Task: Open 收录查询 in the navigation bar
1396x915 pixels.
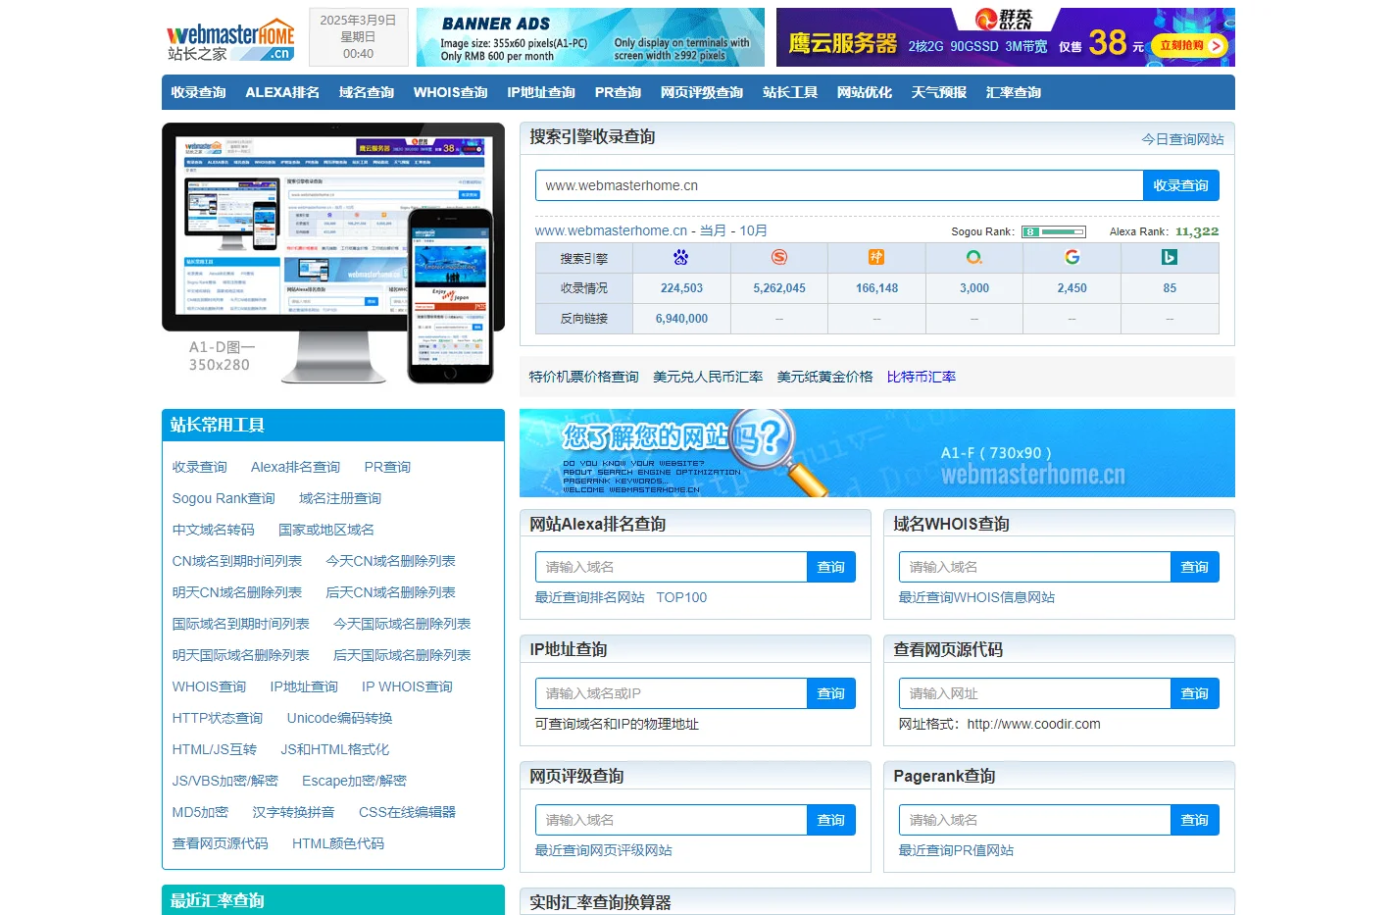Action: click(199, 92)
